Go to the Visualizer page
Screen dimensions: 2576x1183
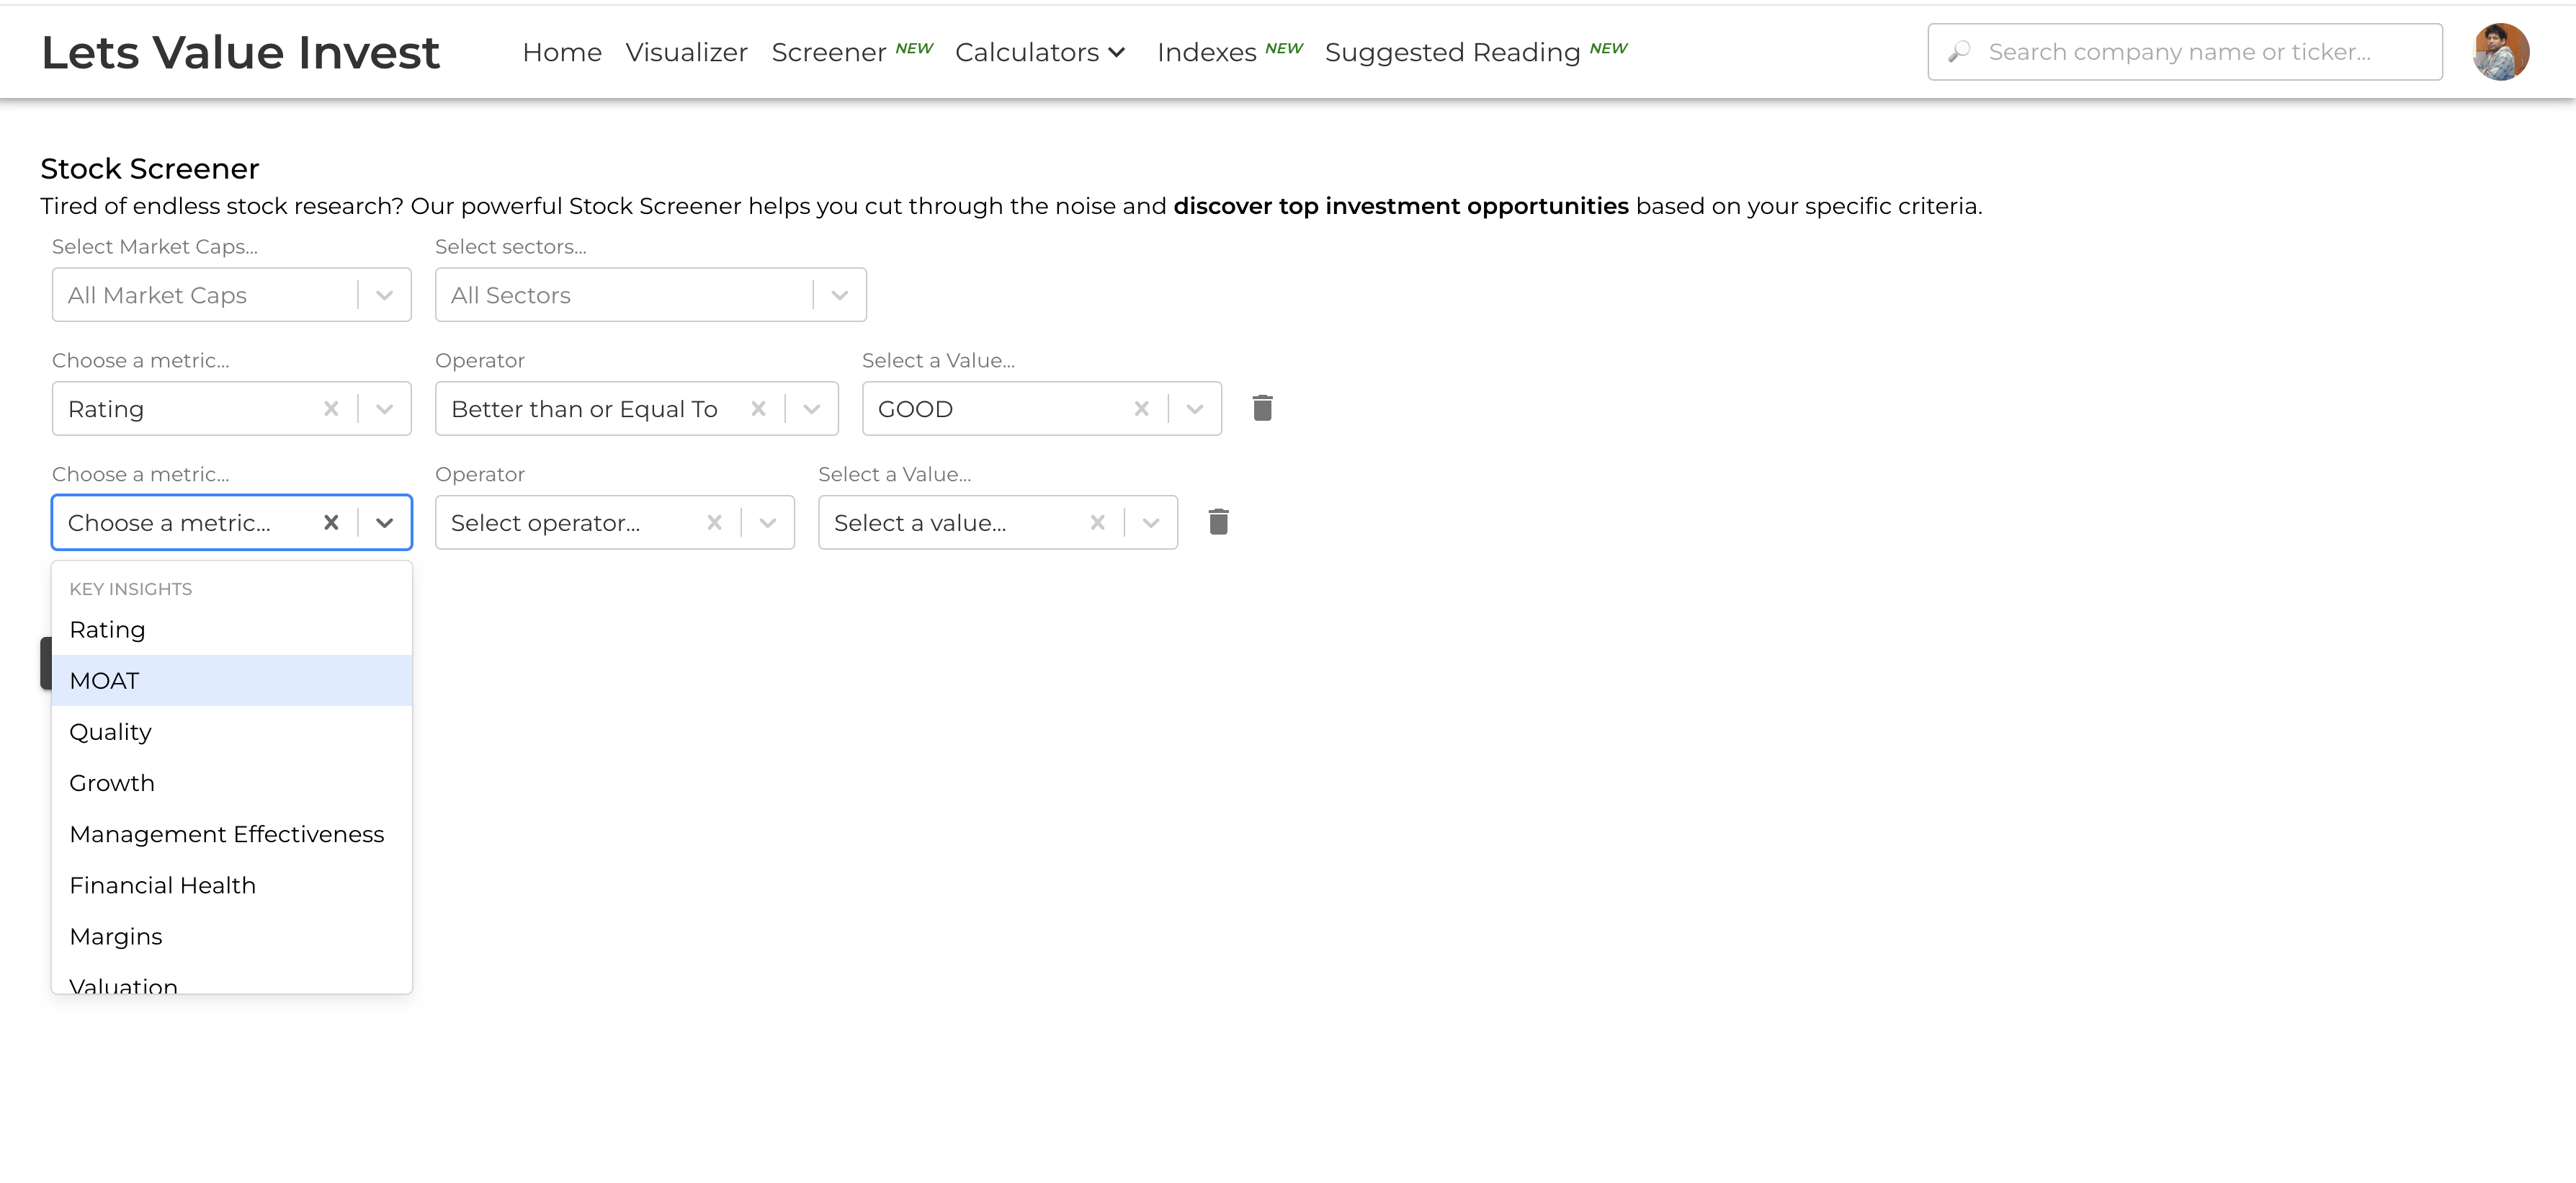[686, 52]
